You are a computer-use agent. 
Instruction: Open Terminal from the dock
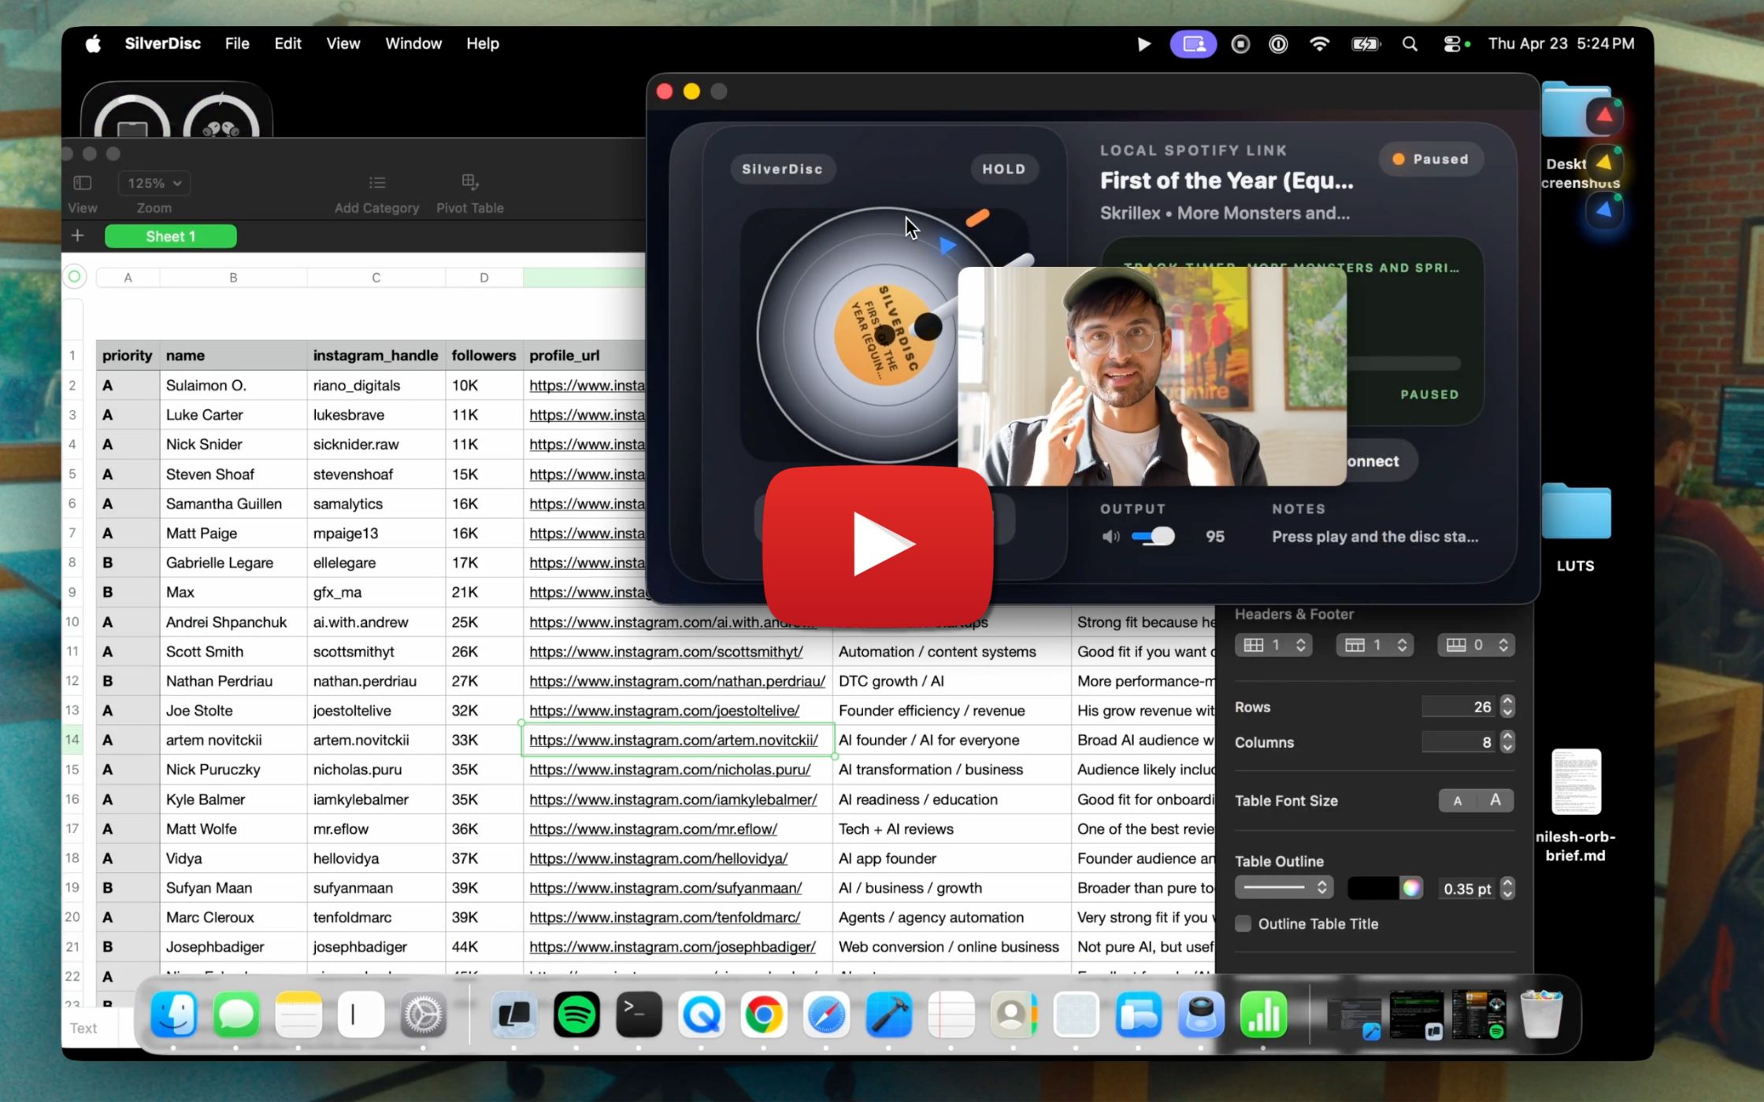pos(638,1014)
